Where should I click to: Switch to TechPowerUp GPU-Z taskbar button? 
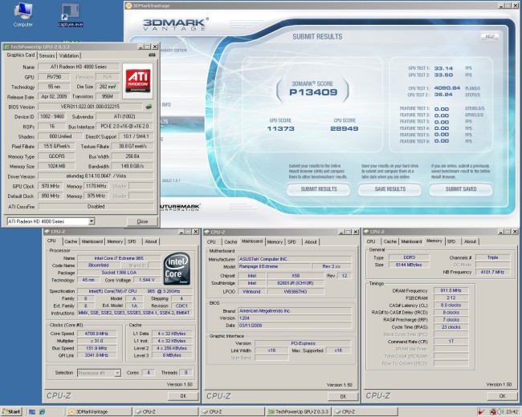[x=299, y=411]
